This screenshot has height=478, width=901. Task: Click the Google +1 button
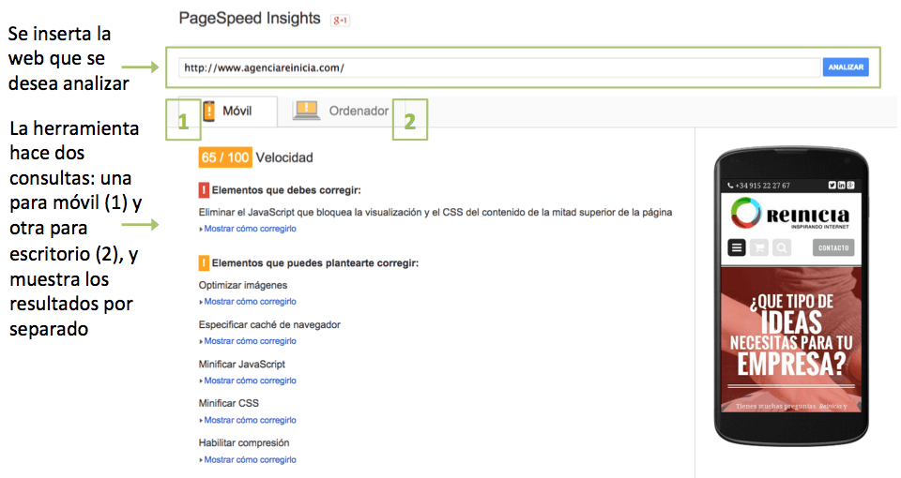pyautogui.click(x=340, y=20)
